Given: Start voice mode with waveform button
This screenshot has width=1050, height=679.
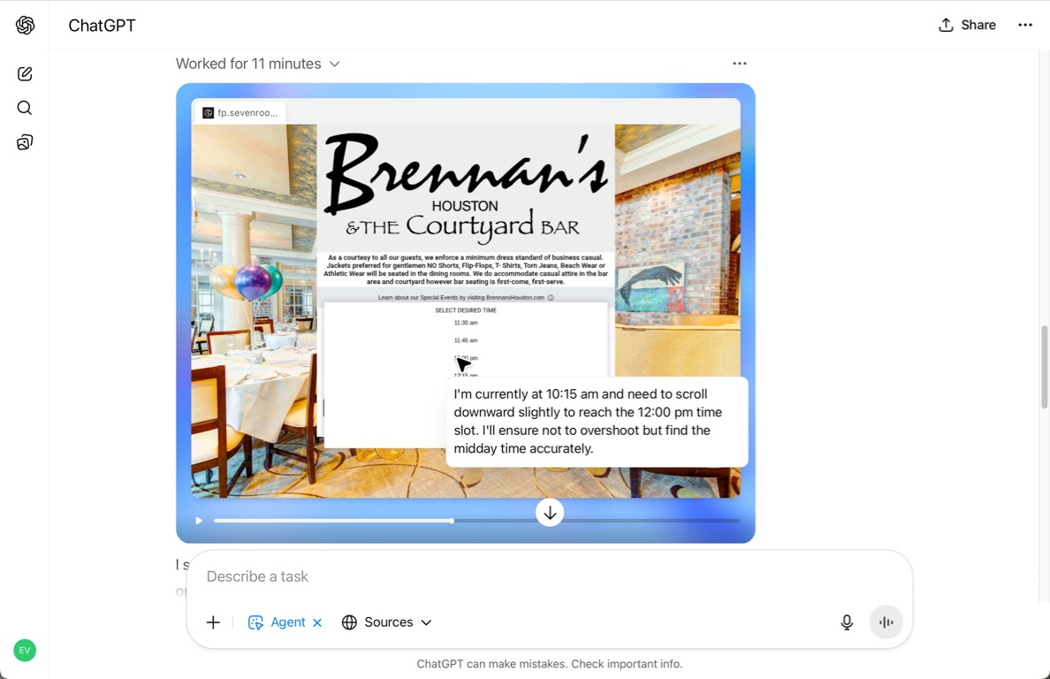Looking at the screenshot, I should pos(886,622).
